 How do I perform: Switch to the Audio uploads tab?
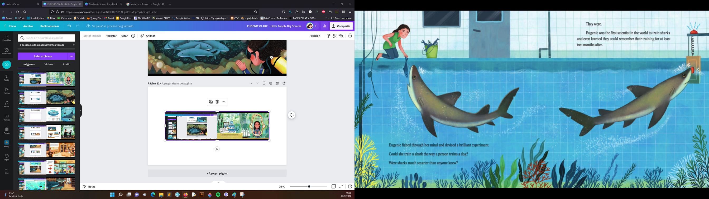click(x=67, y=64)
